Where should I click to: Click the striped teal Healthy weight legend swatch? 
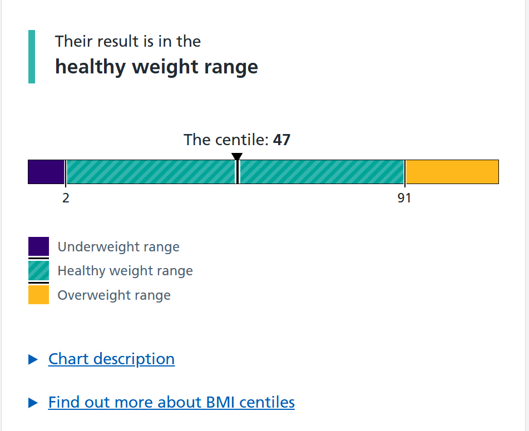[38, 271]
